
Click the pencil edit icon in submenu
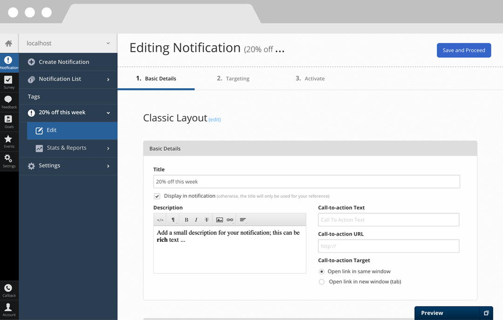[x=39, y=131]
